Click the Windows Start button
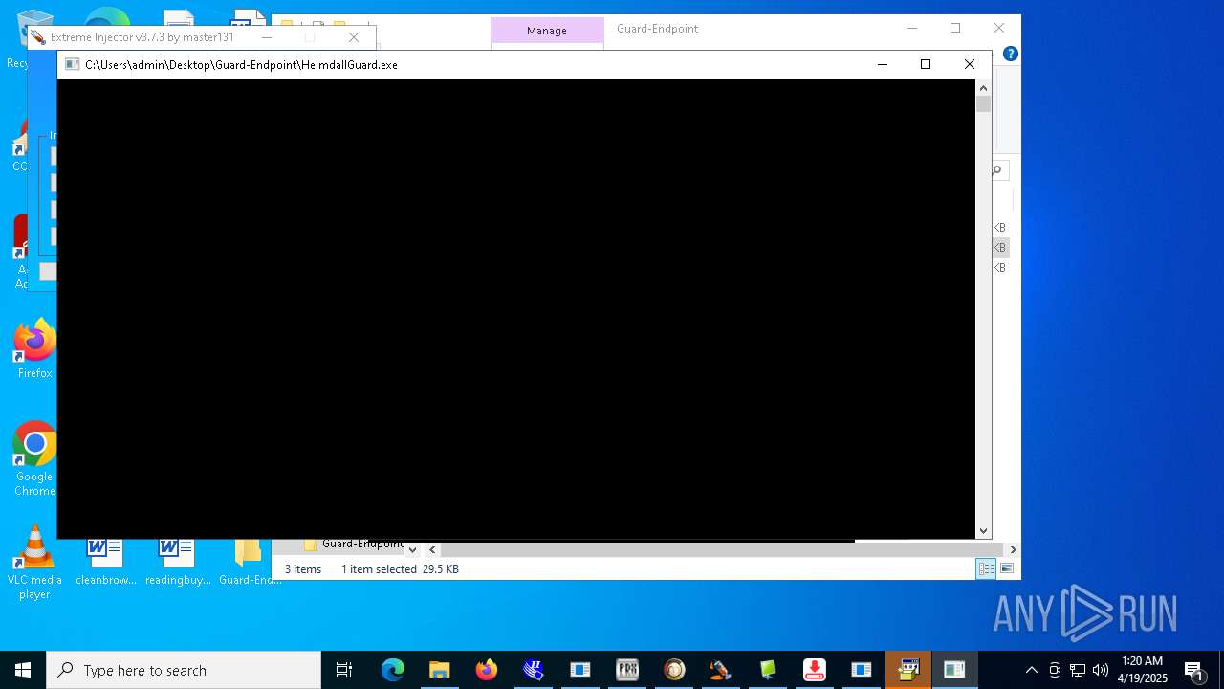This screenshot has width=1224, height=689. [x=23, y=670]
